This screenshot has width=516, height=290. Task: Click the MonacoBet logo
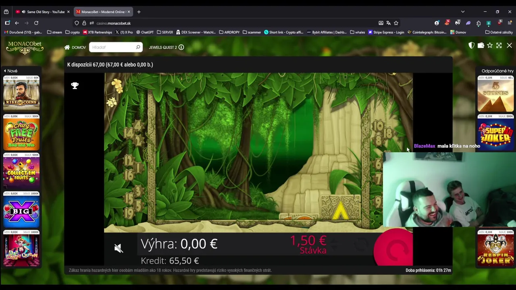coord(25,48)
